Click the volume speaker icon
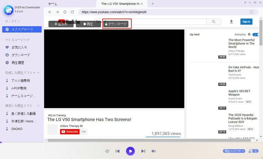263x159 pixels. click(x=153, y=151)
